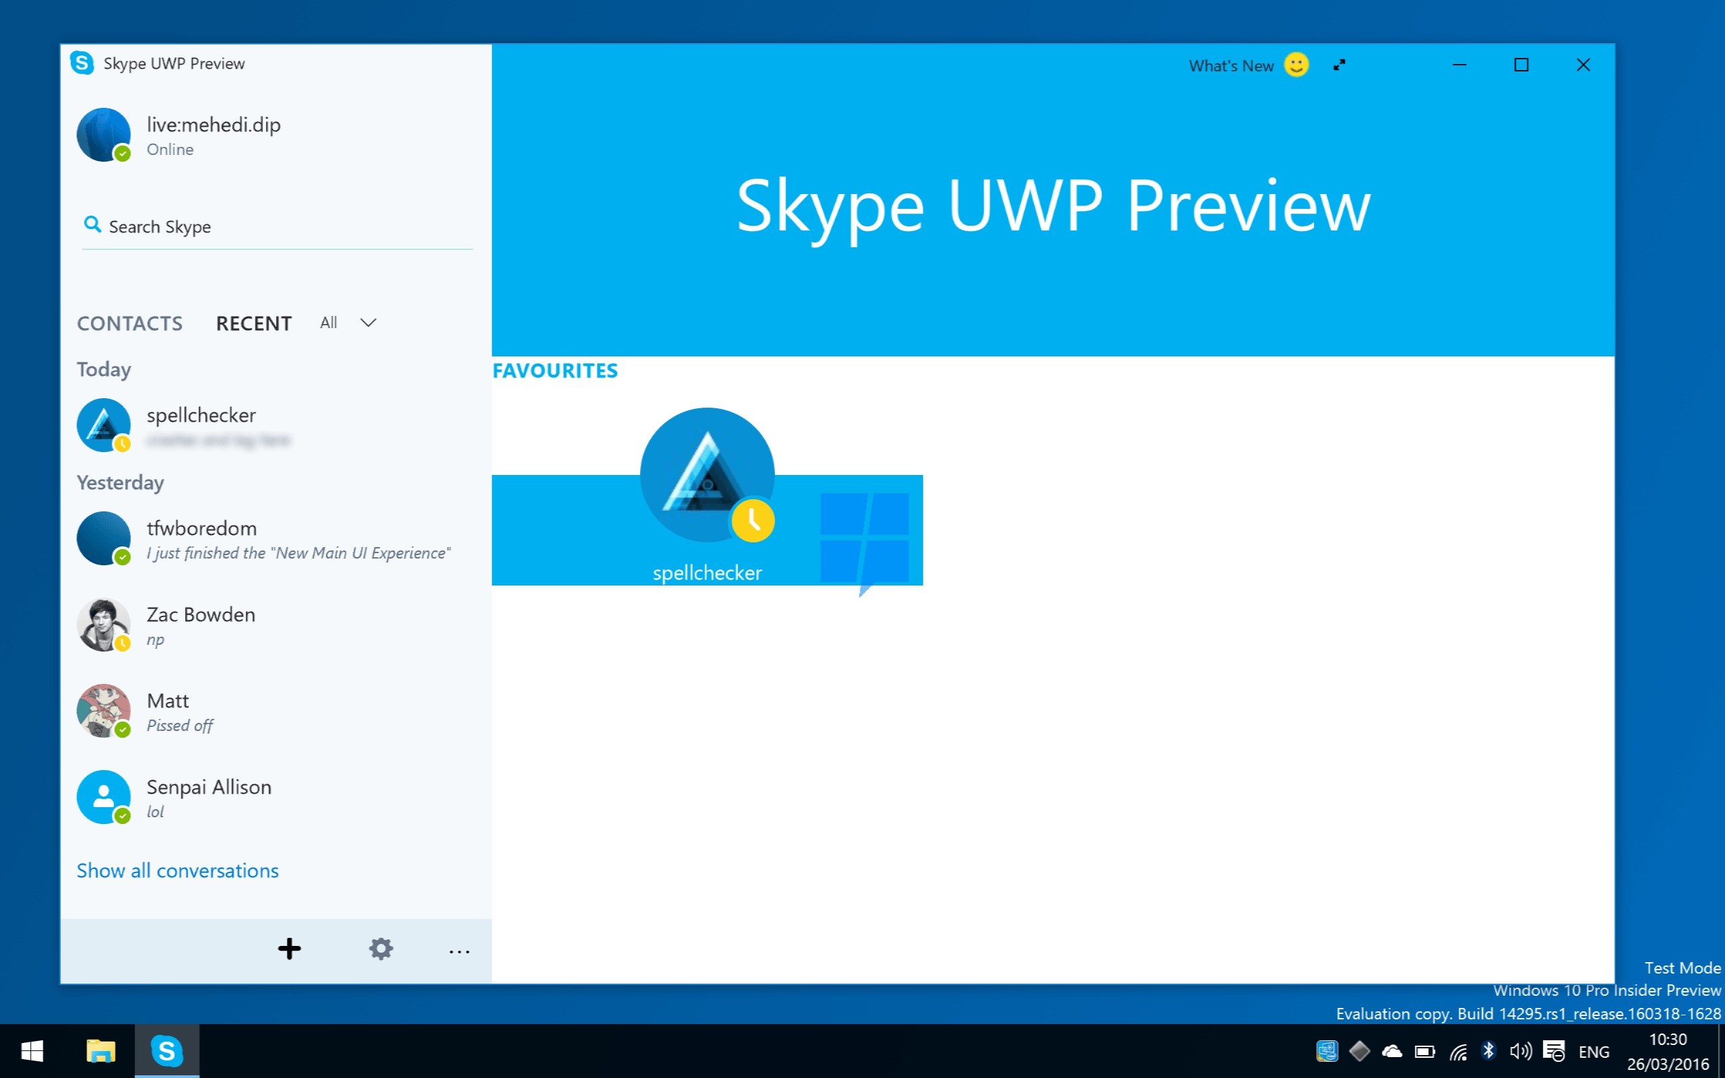Open the three-dots more options menu
Image resolution: width=1725 pixels, height=1078 pixels.
click(x=459, y=951)
